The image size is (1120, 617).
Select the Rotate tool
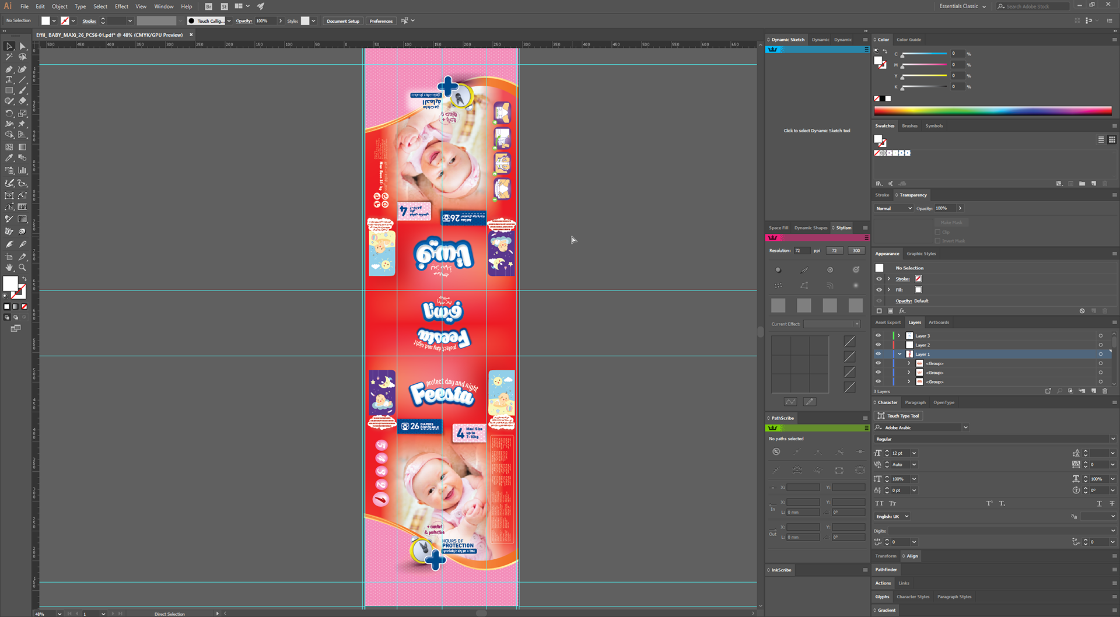pyautogui.click(x=9, y=113)
